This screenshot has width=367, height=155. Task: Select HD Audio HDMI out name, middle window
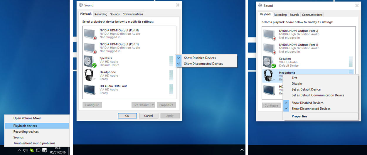click(x=113, y=86)
